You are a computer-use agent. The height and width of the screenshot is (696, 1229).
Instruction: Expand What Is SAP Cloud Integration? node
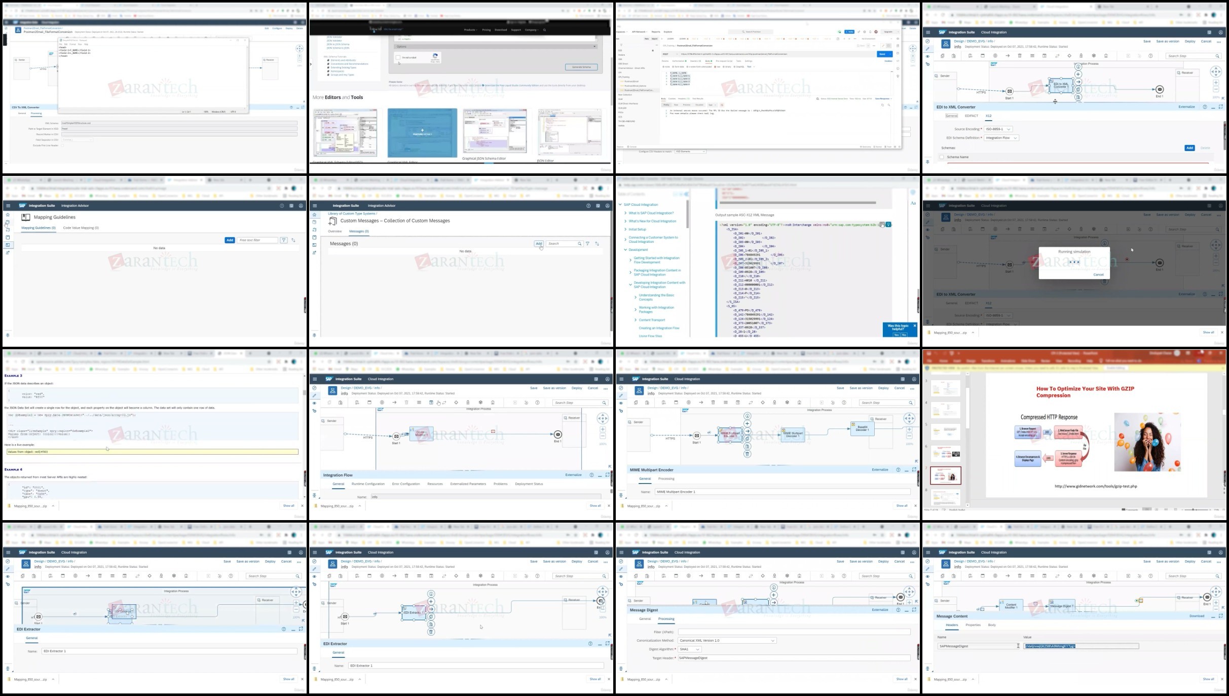tap(625, 213)
